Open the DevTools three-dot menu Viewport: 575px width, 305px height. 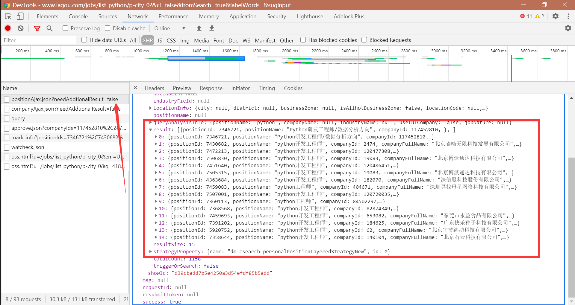(x=568, y=16)
